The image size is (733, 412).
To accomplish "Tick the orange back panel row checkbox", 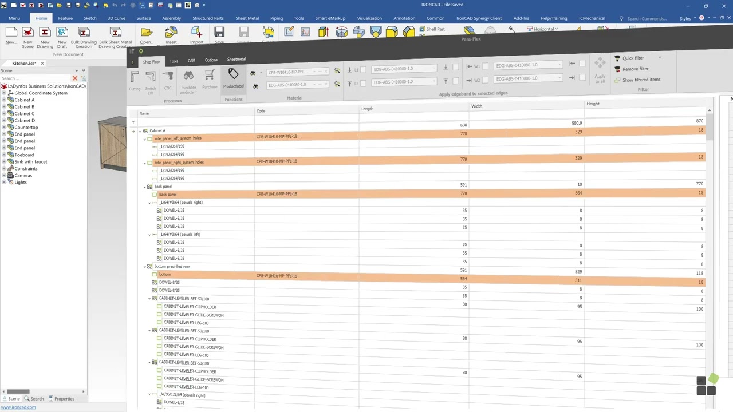I will point(155,195).
